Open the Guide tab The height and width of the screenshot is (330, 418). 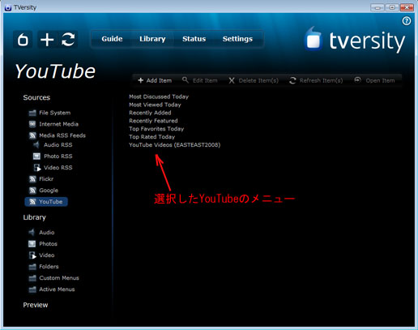[x=112, y=39]
